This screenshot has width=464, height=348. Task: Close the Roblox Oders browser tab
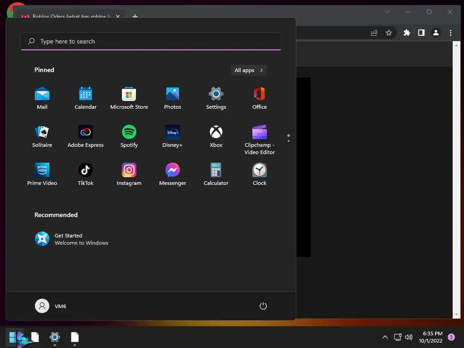(x=118, y=16)
